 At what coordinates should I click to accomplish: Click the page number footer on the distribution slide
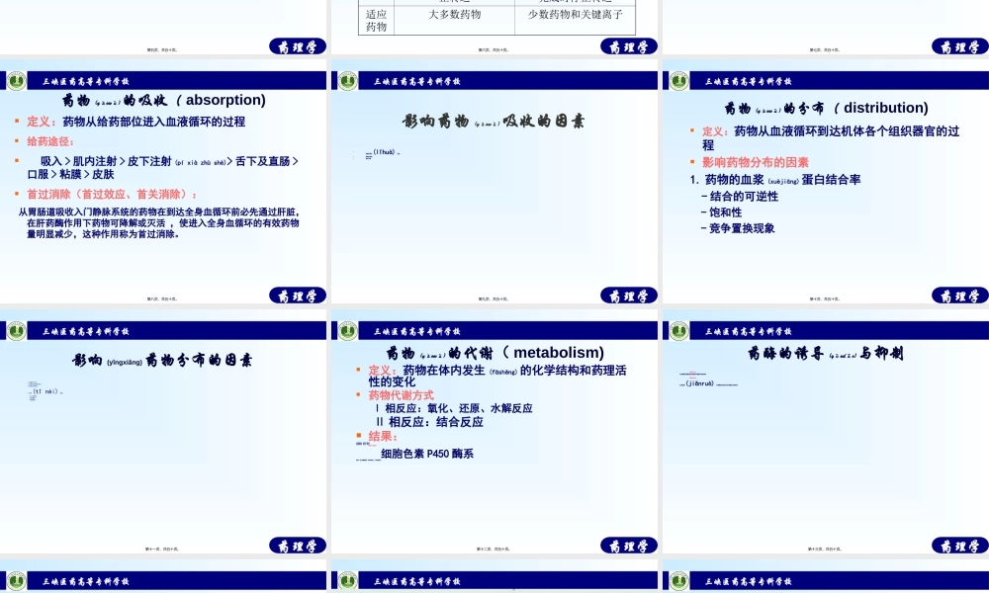click(825, 298)
